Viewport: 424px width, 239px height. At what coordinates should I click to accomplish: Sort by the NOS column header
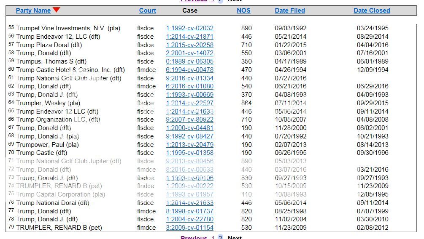243,11
